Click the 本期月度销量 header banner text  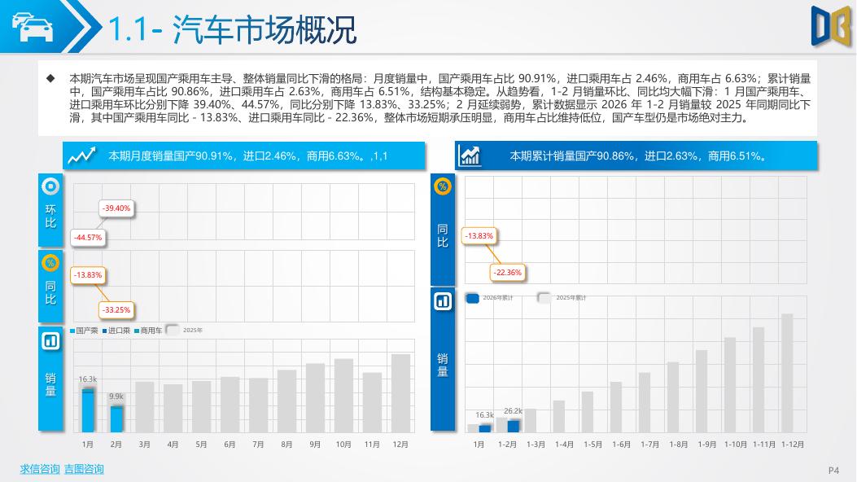248,156
